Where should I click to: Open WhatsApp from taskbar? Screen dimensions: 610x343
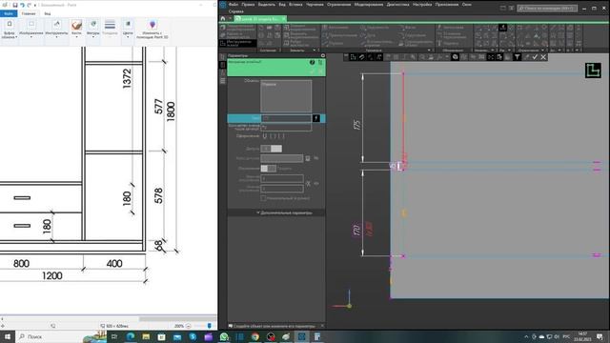pyautogui.click(x=224, y=336)
